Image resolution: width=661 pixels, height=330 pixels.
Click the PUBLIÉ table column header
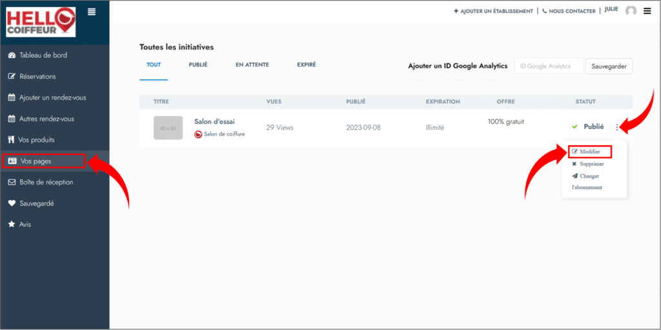(356, 101)
